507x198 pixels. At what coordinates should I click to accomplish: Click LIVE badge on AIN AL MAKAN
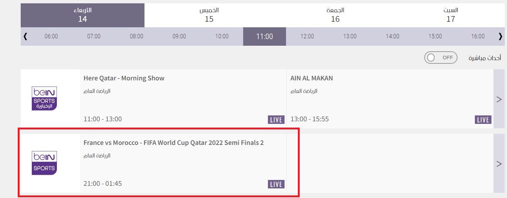pyautogui.click(x=483, y=120)
